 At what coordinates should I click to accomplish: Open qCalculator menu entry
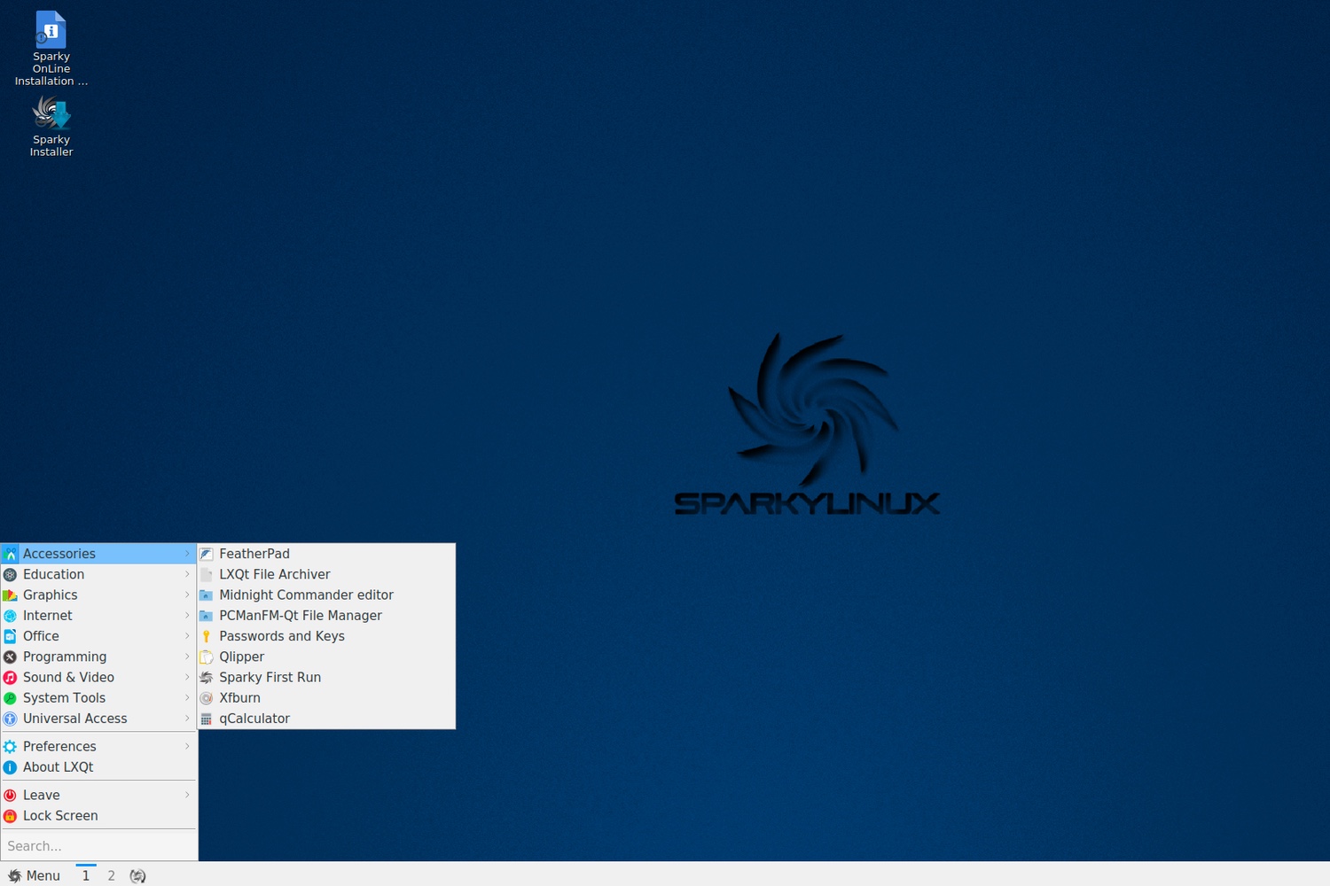(x=326, y=719)
